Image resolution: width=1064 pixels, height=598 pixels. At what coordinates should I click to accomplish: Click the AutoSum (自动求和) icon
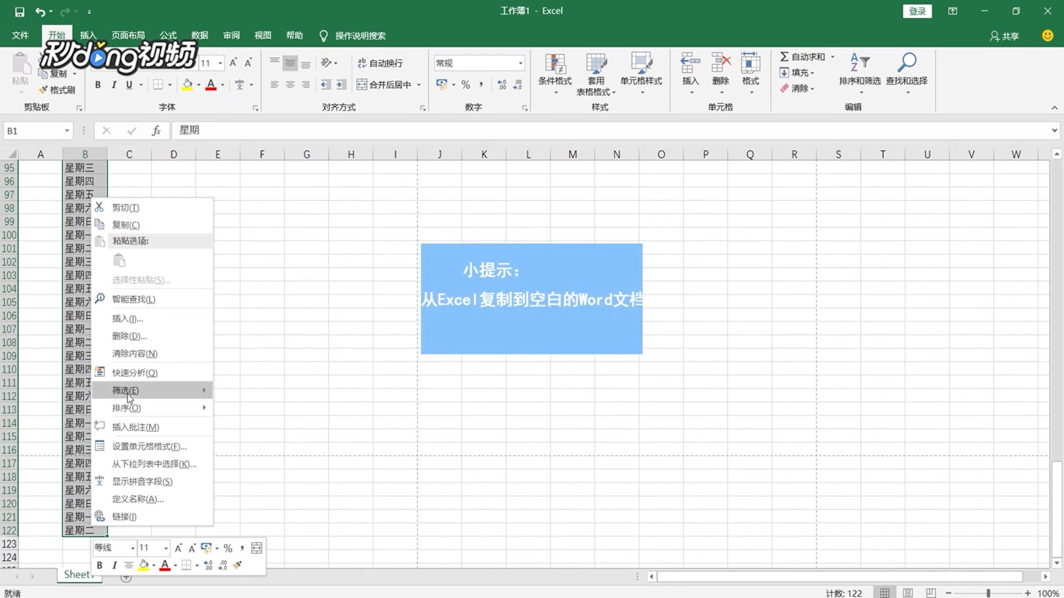[785, 56]
